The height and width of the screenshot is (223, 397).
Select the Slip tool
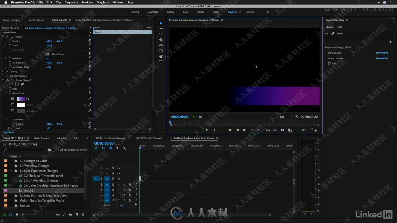(x=161, y=45)
